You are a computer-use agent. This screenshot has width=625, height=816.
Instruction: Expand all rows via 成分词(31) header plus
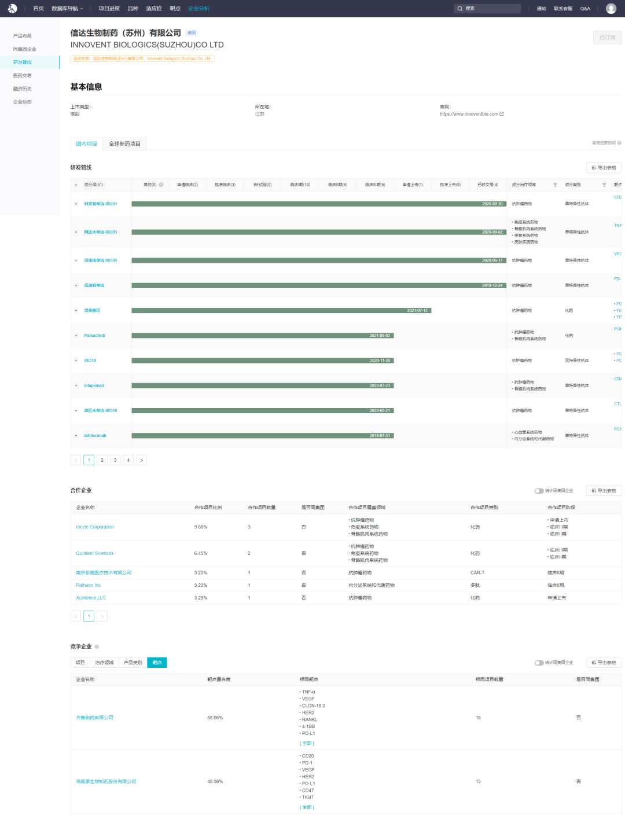(x=76, y=185)
